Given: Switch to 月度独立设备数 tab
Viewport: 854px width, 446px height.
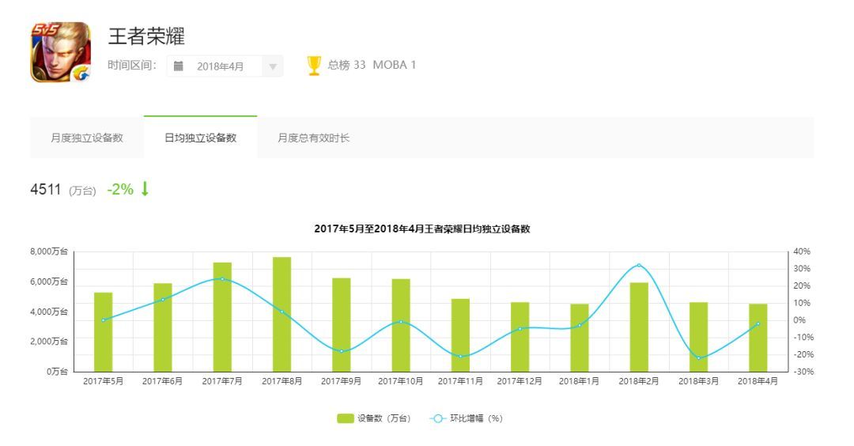Looking at the screenshot, I should pos(87,138).
